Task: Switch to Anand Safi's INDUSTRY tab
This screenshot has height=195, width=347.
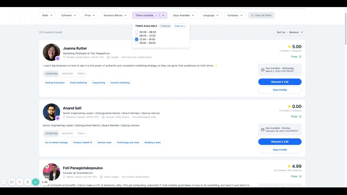Action: click(x=67, y=134)
